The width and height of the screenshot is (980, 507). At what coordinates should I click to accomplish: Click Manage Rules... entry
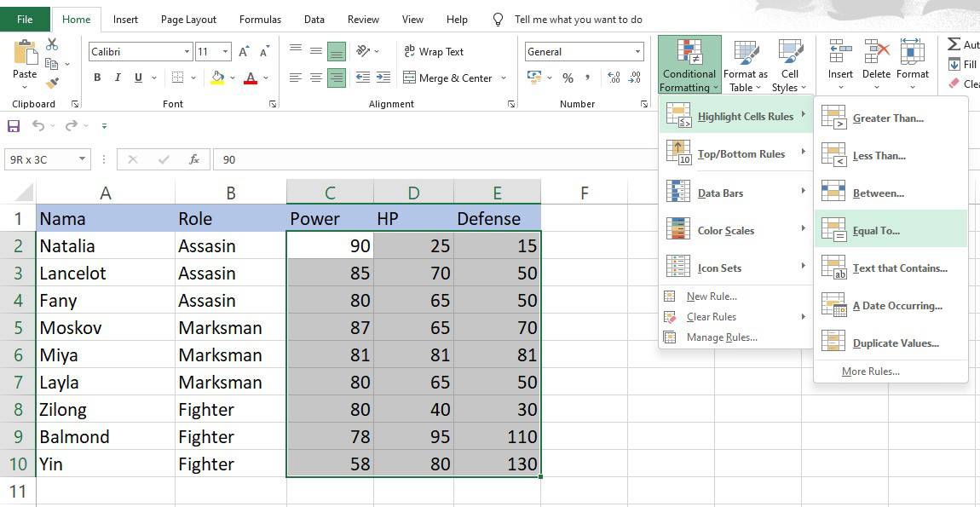[x=722, y=337]
